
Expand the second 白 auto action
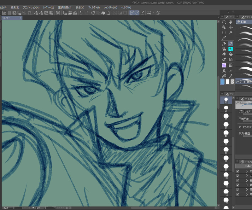(x=247, y=176)
